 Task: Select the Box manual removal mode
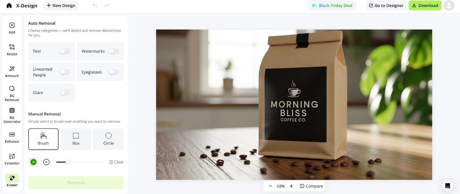click(76, 139)
